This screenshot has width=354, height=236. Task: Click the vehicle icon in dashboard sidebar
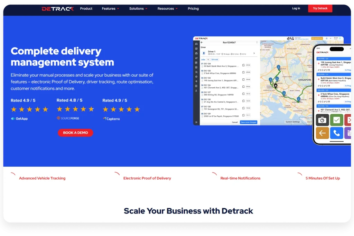tap(196, 44)
